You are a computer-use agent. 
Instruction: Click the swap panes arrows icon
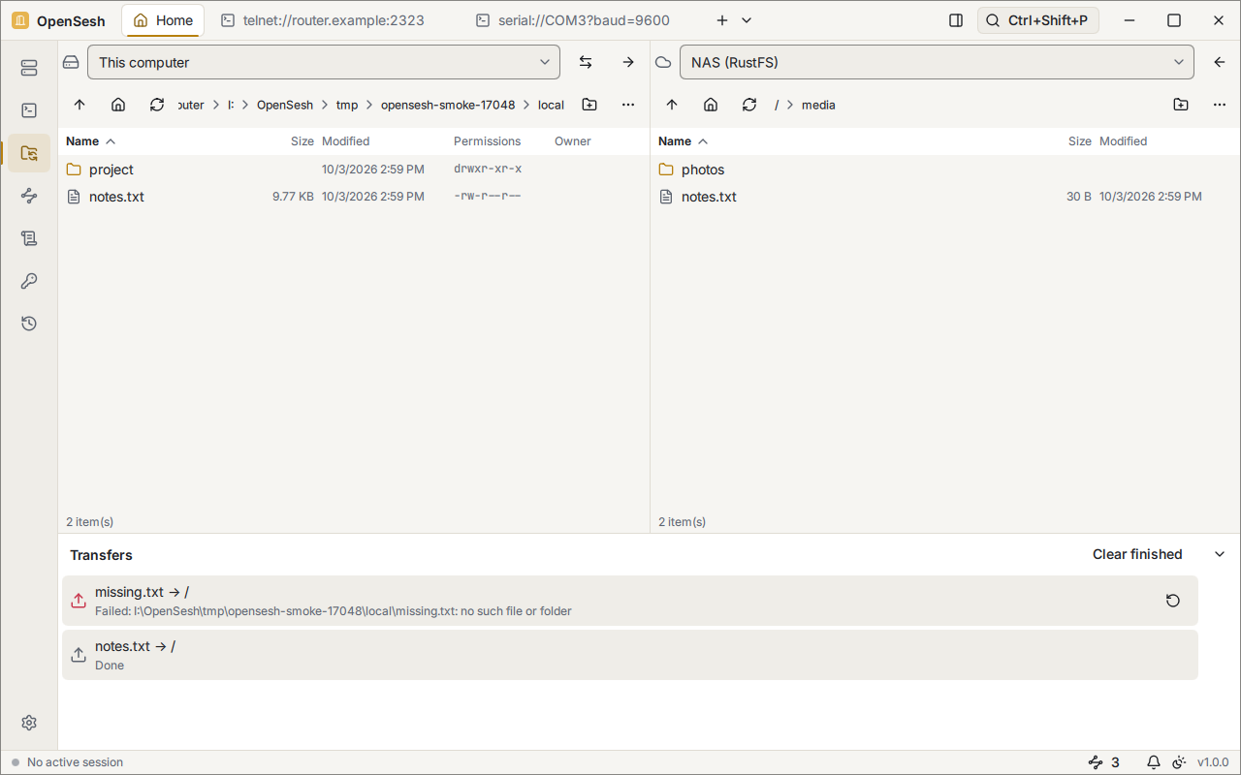[586, 62]
